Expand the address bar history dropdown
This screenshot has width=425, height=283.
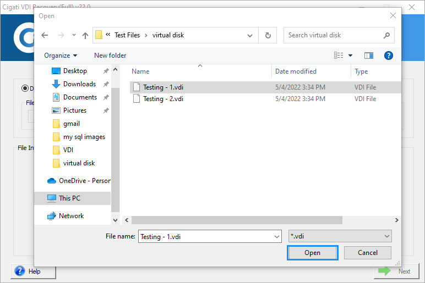point(250,35)
